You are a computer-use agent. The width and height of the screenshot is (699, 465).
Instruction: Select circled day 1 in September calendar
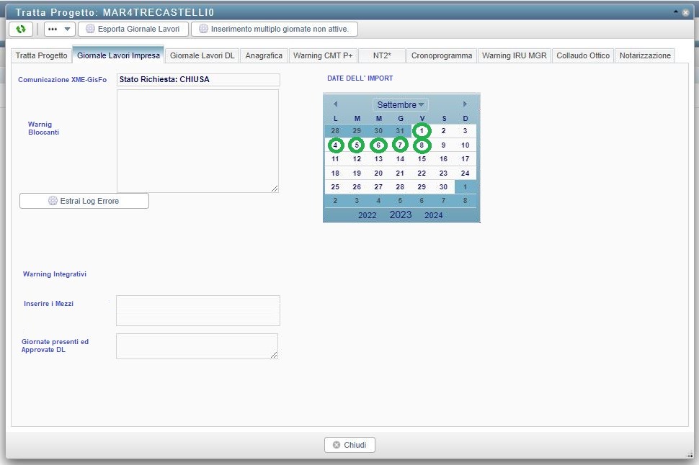[x=422, y=131]
